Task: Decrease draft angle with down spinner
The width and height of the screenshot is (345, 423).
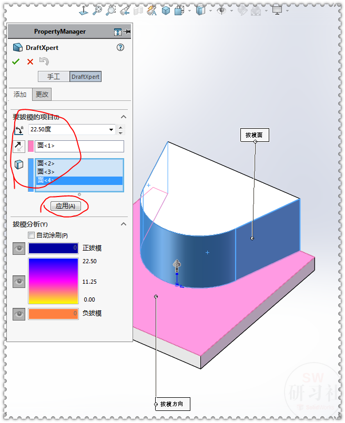Action: [120, 132]
